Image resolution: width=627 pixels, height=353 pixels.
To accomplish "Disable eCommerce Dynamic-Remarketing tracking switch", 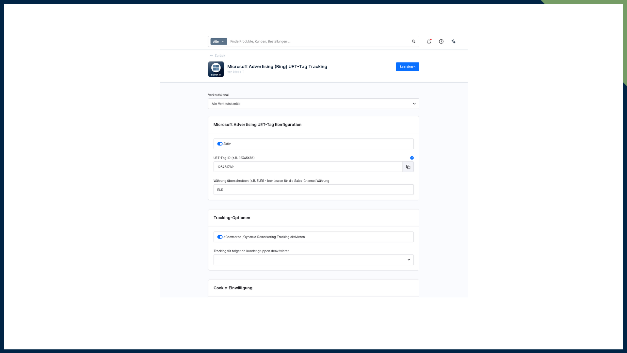I will pos(220,237).
